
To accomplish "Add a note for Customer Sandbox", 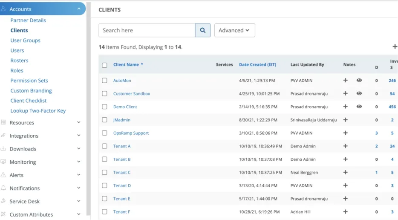I will 345,93.
